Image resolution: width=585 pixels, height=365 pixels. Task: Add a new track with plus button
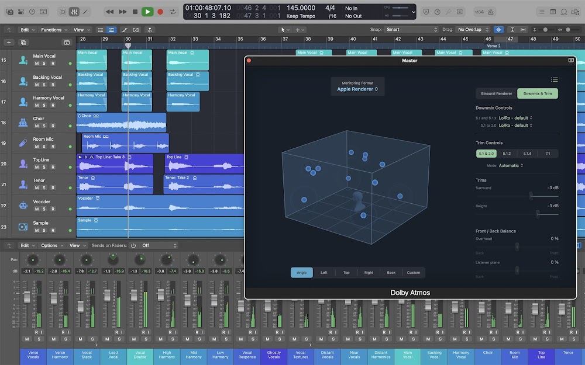coord(9,43)
